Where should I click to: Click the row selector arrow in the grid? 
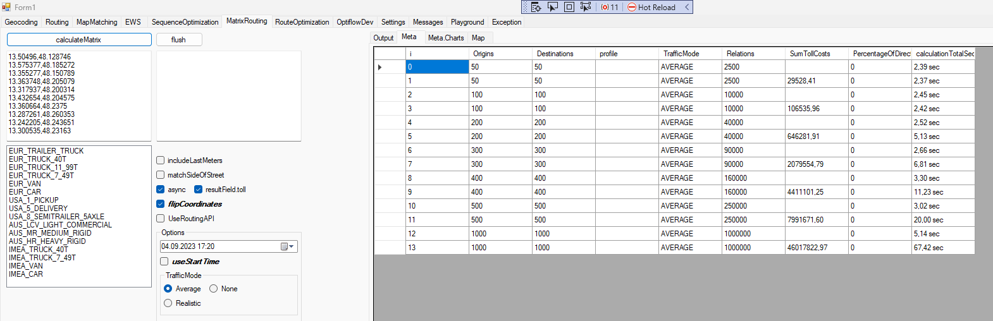(379, 67)
